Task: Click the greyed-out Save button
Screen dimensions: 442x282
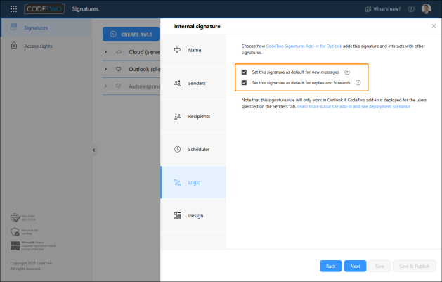Action: point(379,266)
